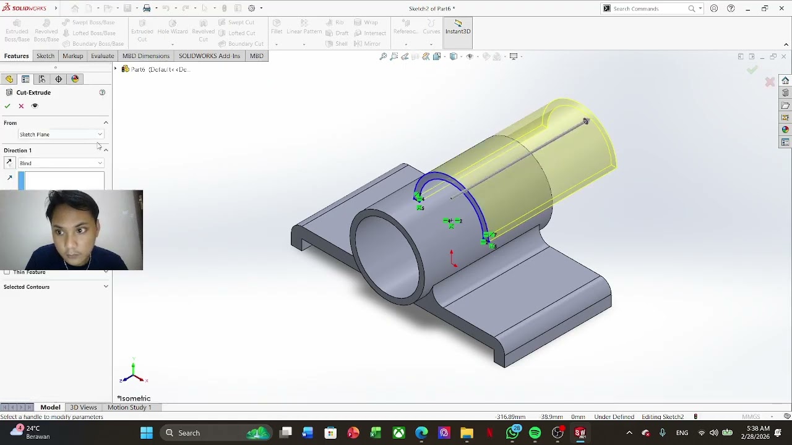The image size is (792, 445).
Task: Switch to the Markup tab
Action: coord(72,56)
